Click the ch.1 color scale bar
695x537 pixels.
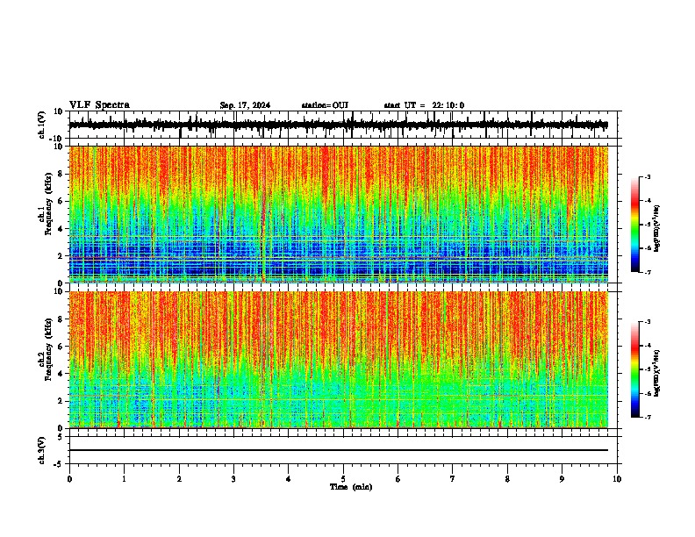click(635, 225)
